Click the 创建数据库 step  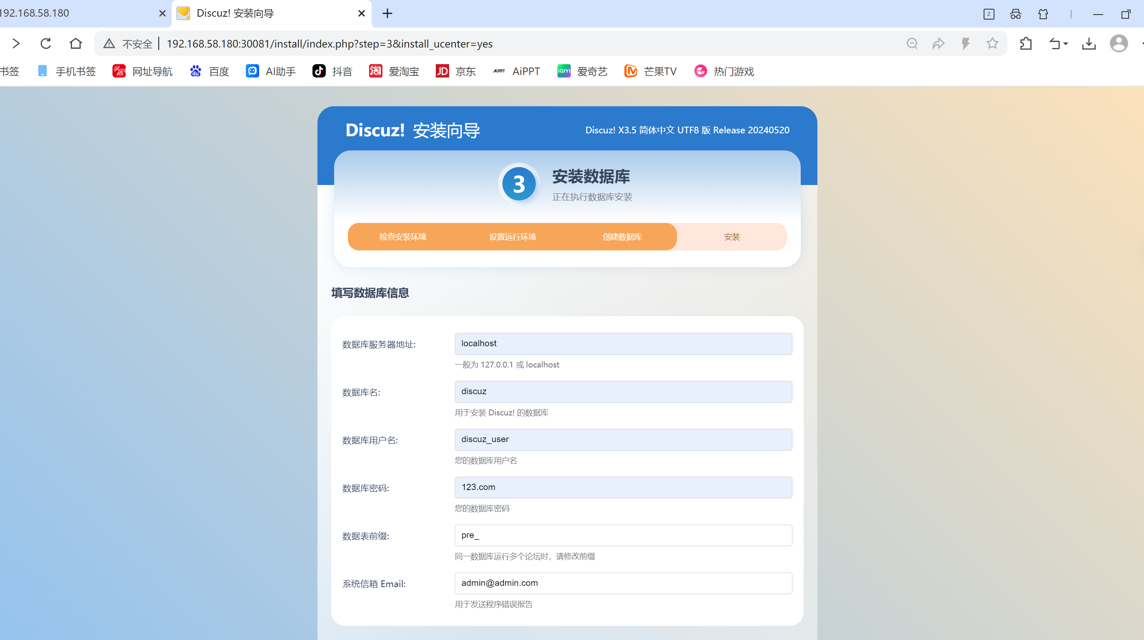tap(622, 237)
